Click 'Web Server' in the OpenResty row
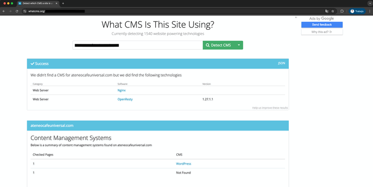Viewport: 373px width, 187px height. (41, 99)
